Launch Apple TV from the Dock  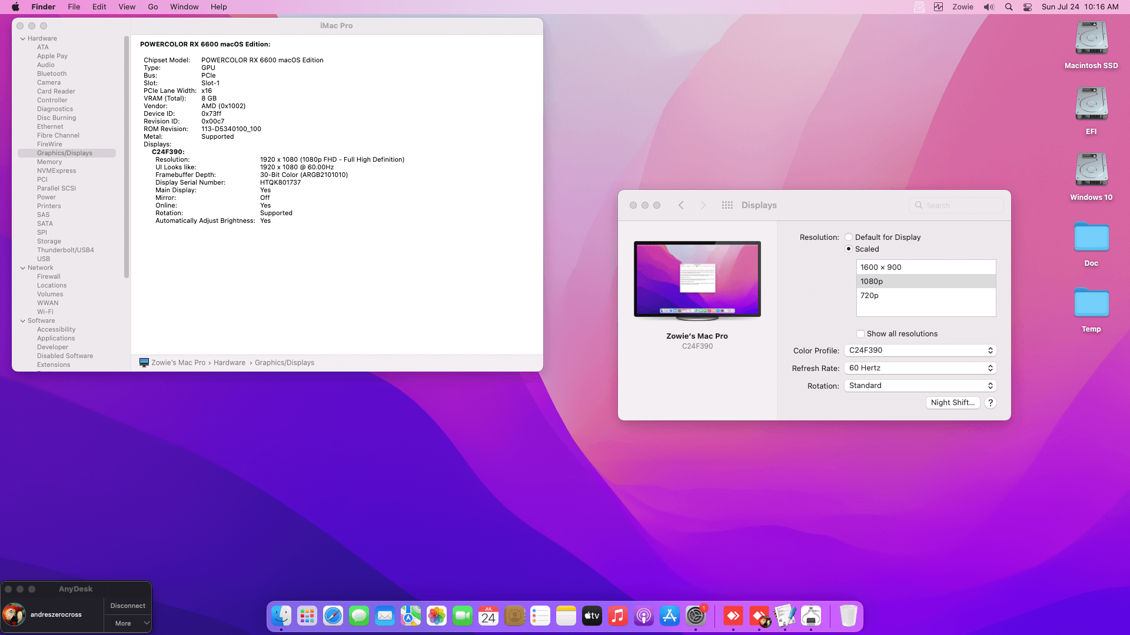pos(592,616)
